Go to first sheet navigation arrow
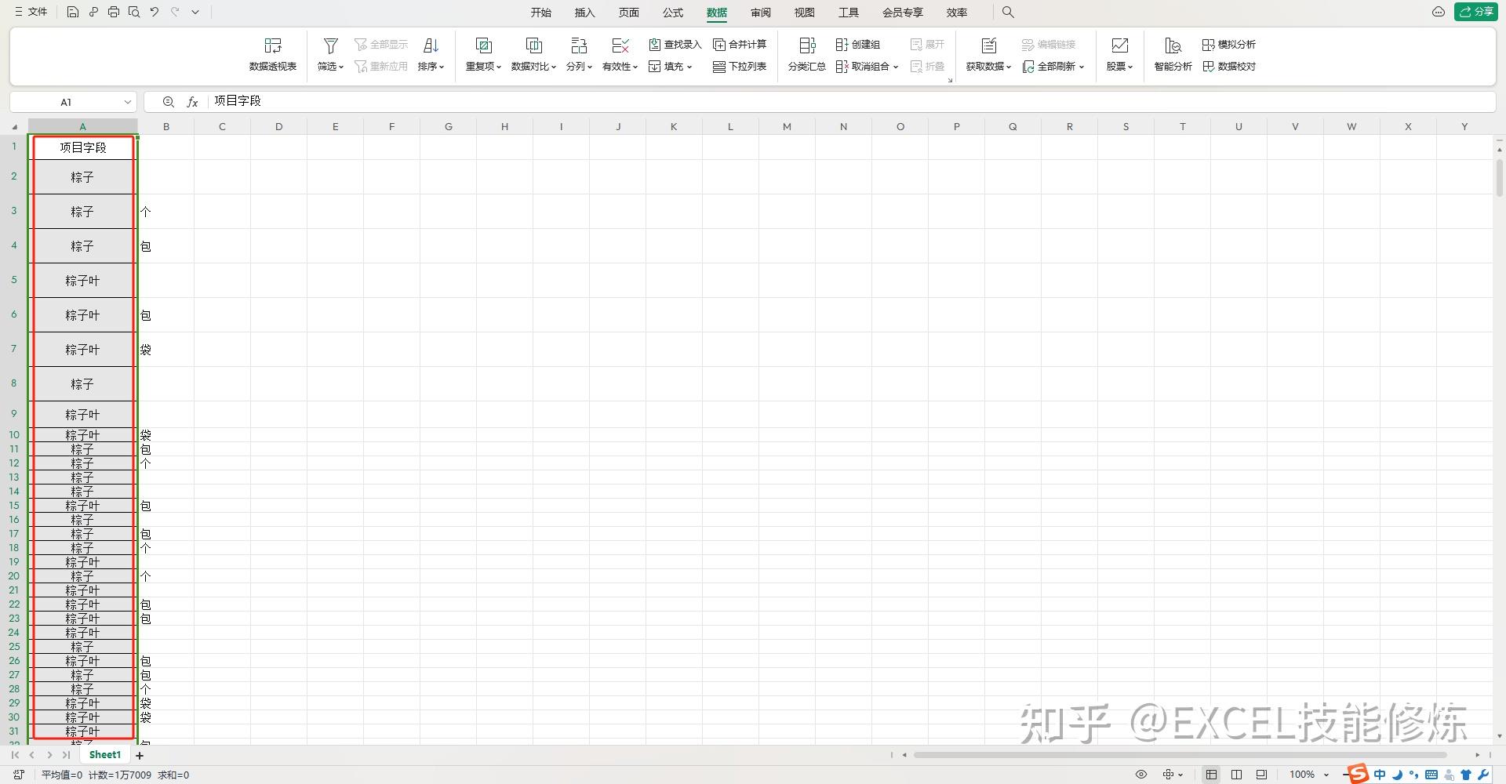The width and height of the screenshot is (1506, 784). pos(15,755)
